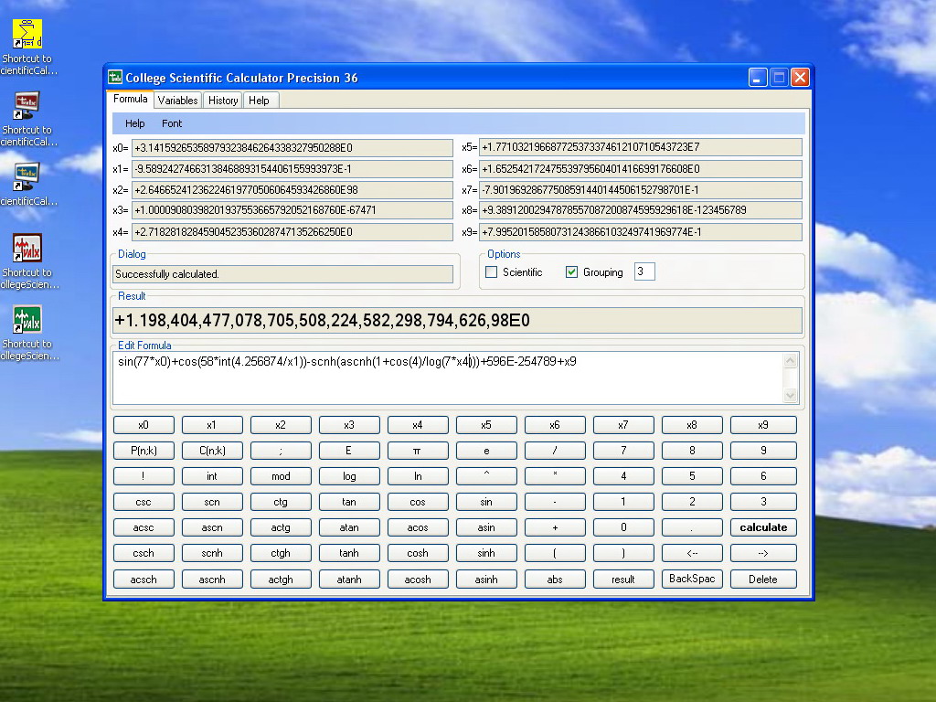Insert the acsch function
Viewport: 936px width, 702px height.
(144, 579)
